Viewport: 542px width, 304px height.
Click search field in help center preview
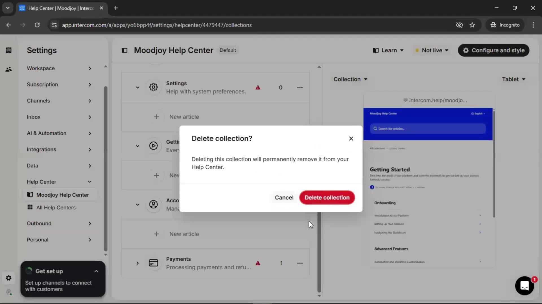pyautogui.click(x=428, y=129)
